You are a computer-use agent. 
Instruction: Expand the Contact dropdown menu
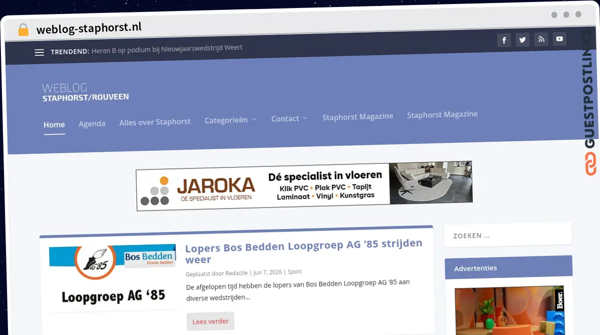289,118
